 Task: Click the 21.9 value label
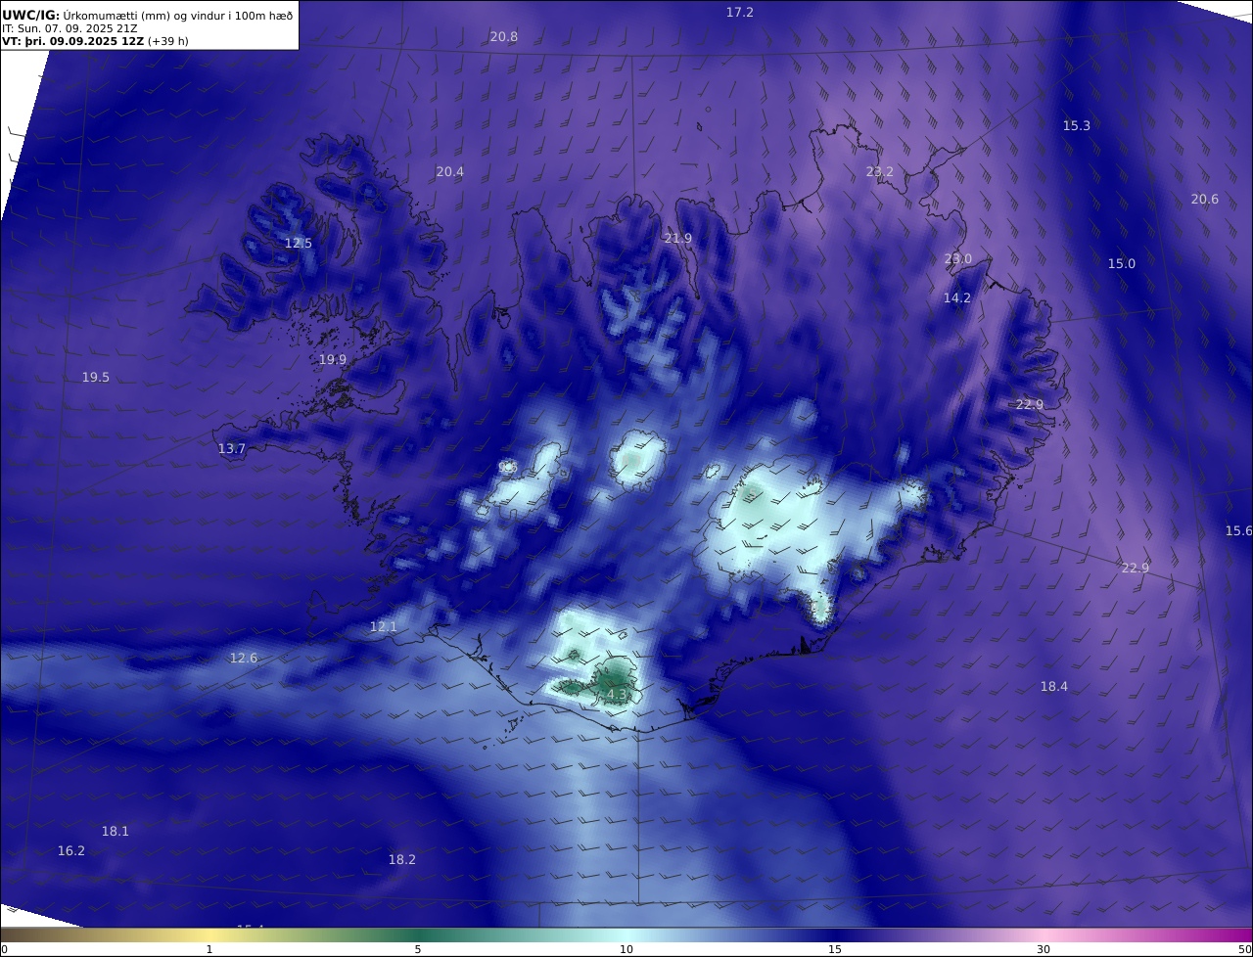click(678, 238)
